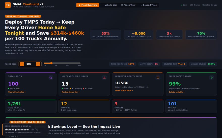
Task: Increase fleet size with the plus button
Action: [x=38, y=64]
